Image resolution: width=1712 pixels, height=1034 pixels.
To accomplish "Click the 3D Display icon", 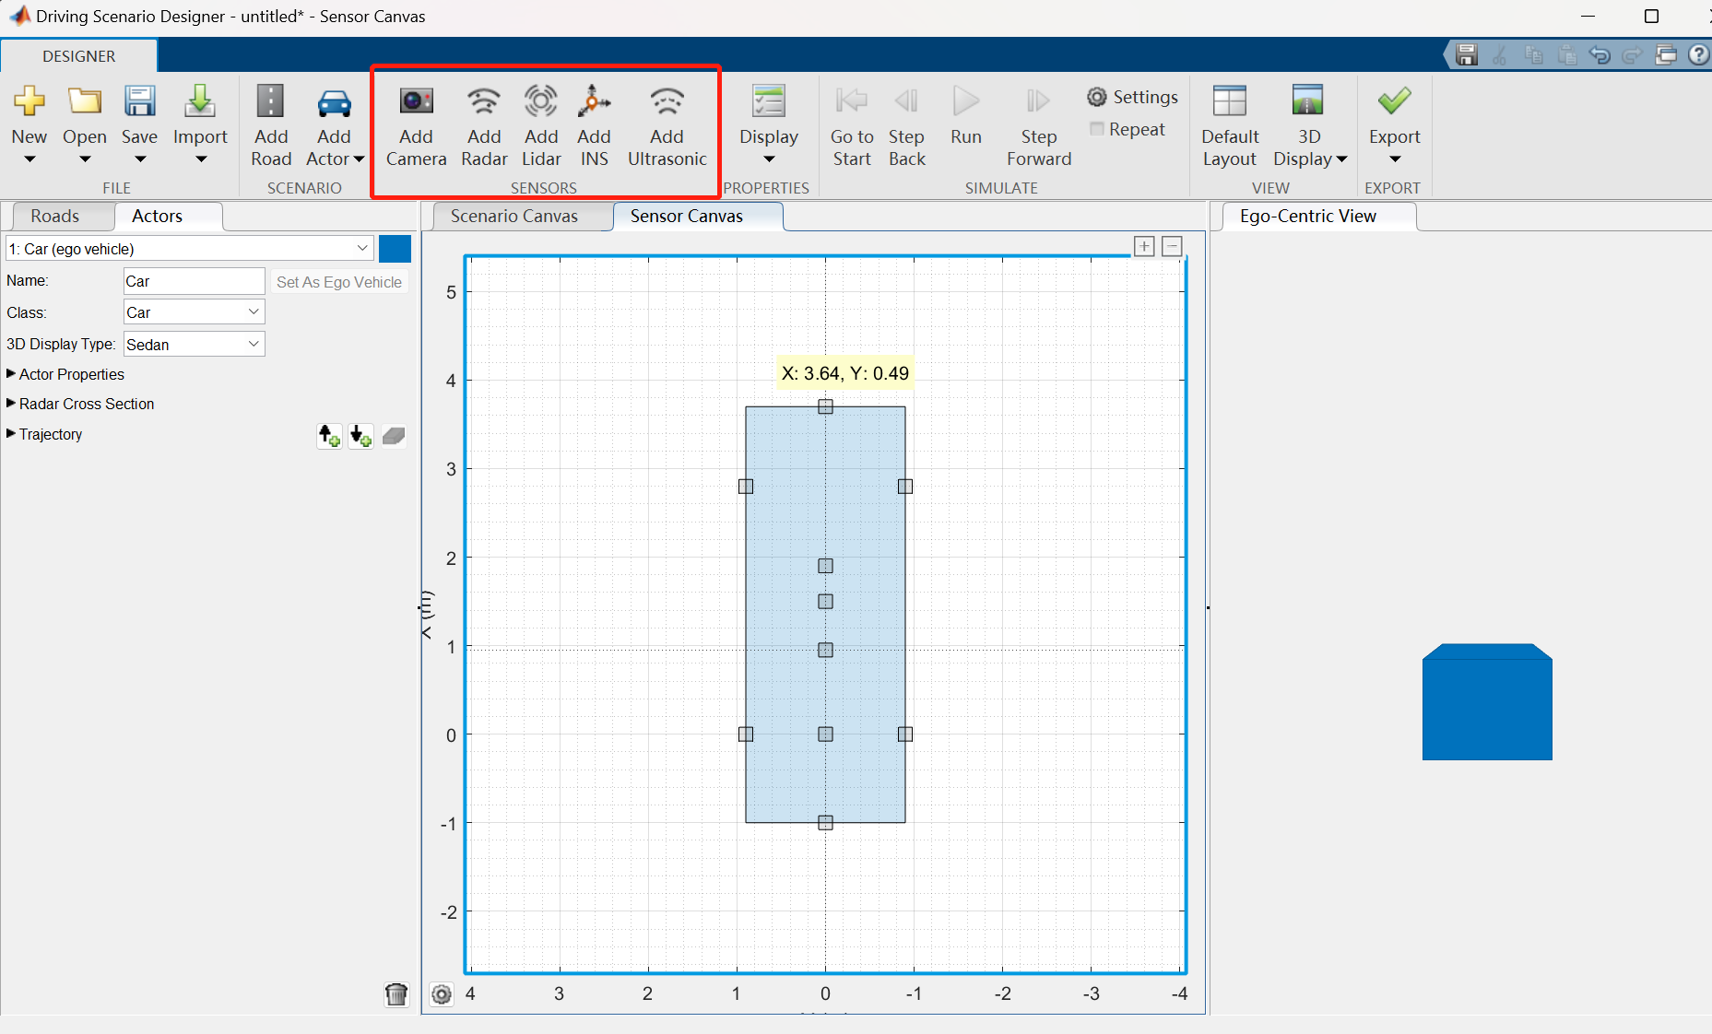I will pyautogui.click(x=1308, y=100).
